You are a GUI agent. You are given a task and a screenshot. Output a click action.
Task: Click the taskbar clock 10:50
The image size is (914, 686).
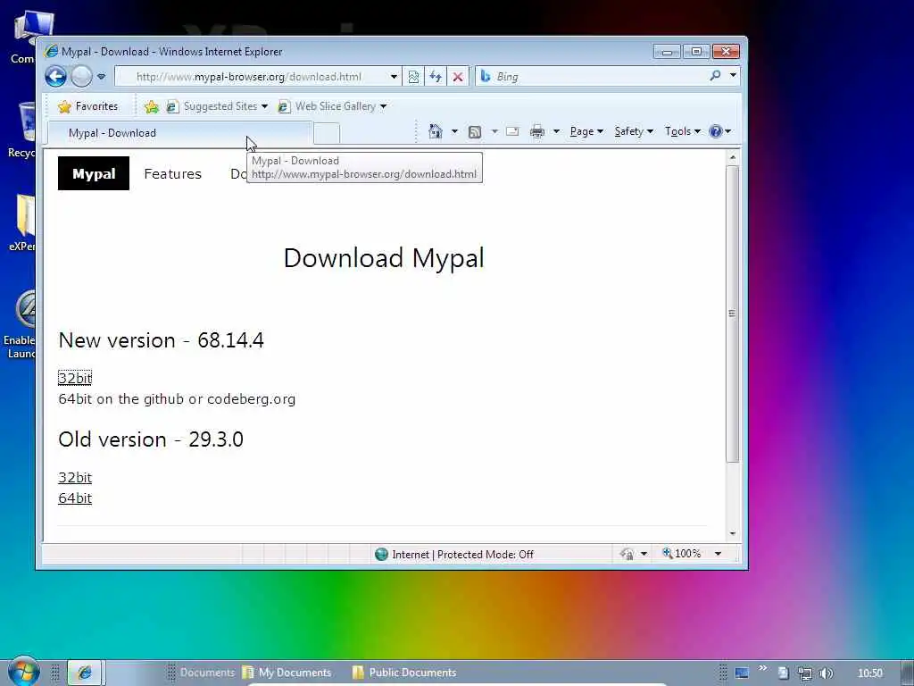869,673
